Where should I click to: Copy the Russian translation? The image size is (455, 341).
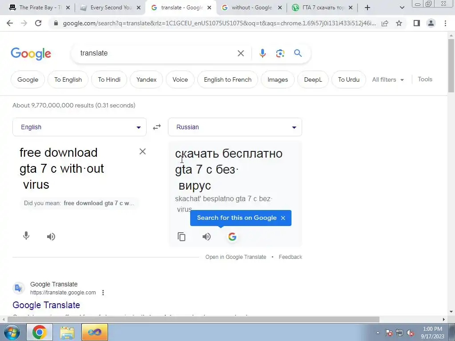[x=181, y=237]
